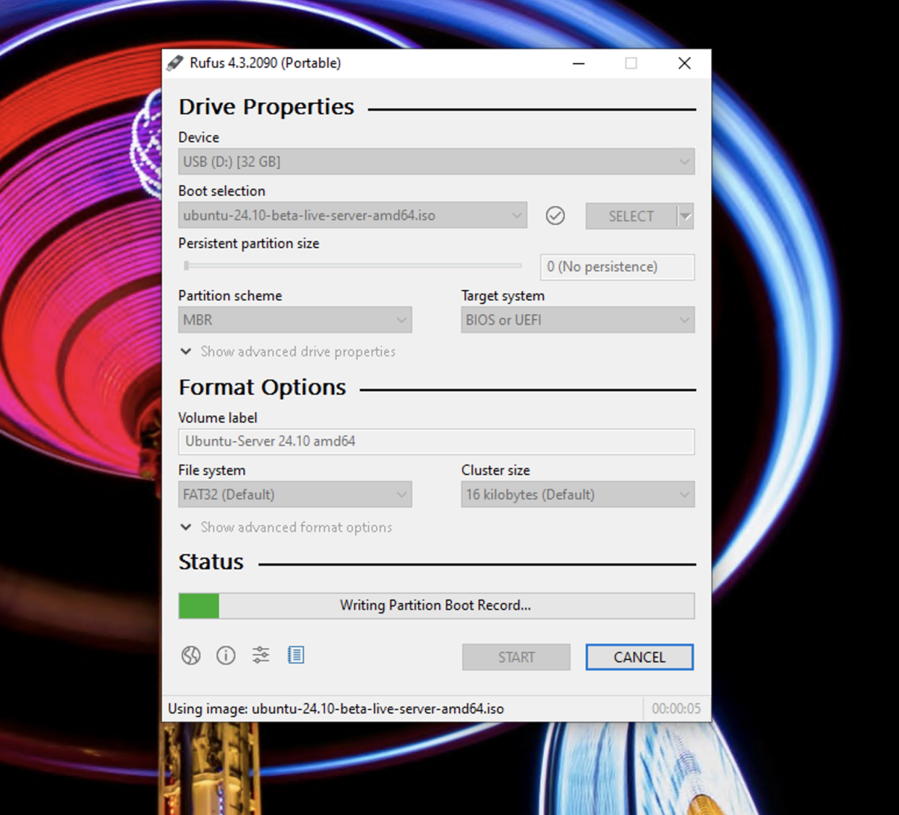Open the File system FAT32 dropdown
Viewport: 899px width, 815px height.
(x=295, y=494)
